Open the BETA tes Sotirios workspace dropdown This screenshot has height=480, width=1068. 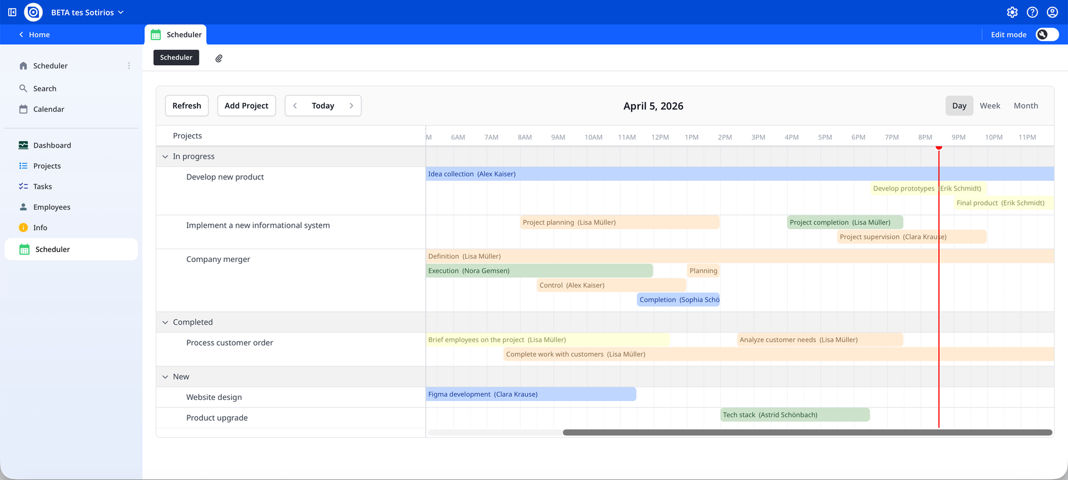click(87, 12)
